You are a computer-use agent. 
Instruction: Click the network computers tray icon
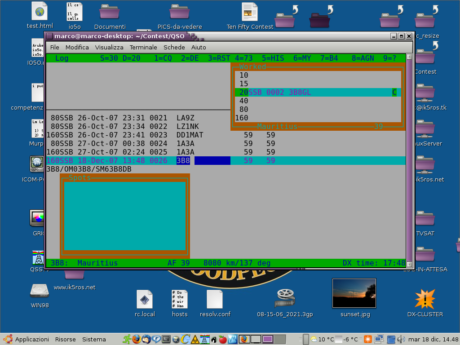click(x=379, y=340)
